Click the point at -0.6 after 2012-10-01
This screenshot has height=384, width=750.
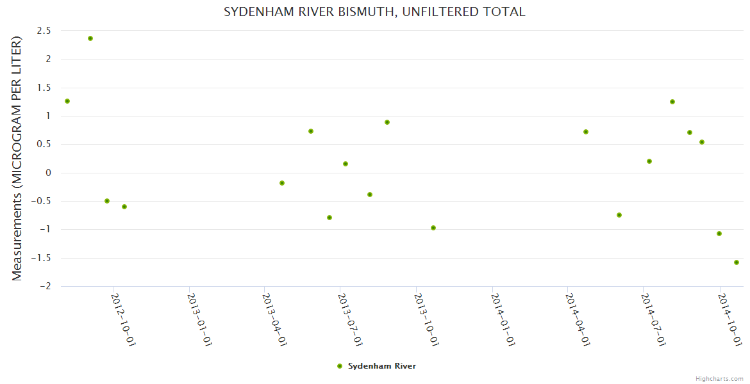124,207
